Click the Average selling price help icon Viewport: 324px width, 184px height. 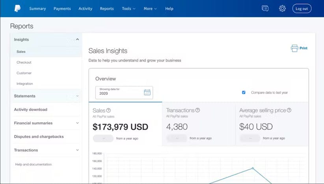289,110
